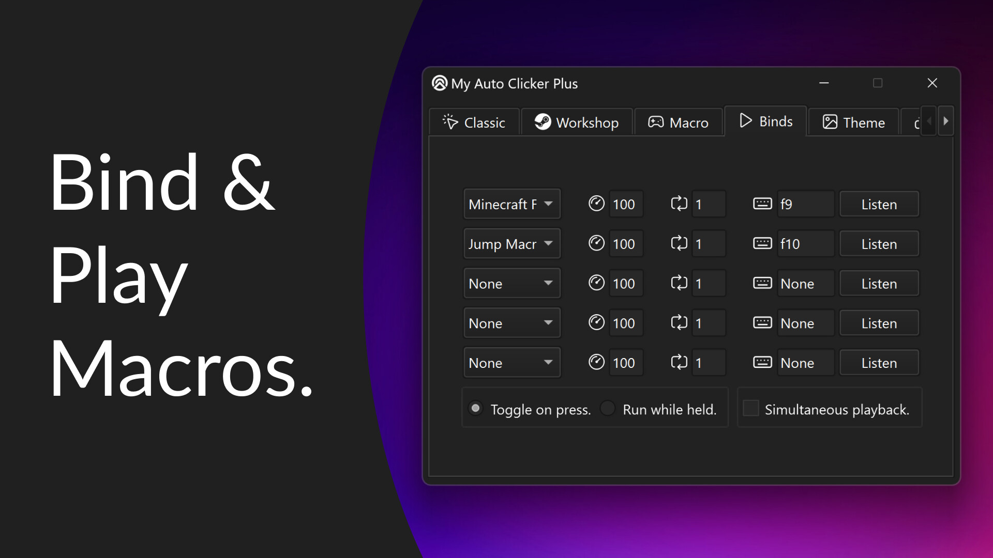
Task: Enable the Simultaneous playback checkbox
Action: coord(750,409)
